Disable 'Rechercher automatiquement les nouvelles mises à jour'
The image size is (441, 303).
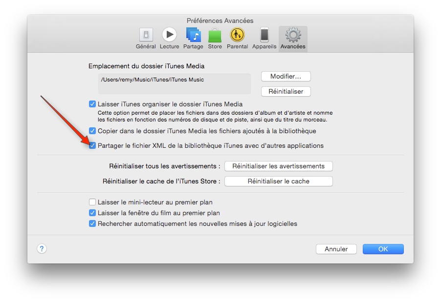coord(92,223)
